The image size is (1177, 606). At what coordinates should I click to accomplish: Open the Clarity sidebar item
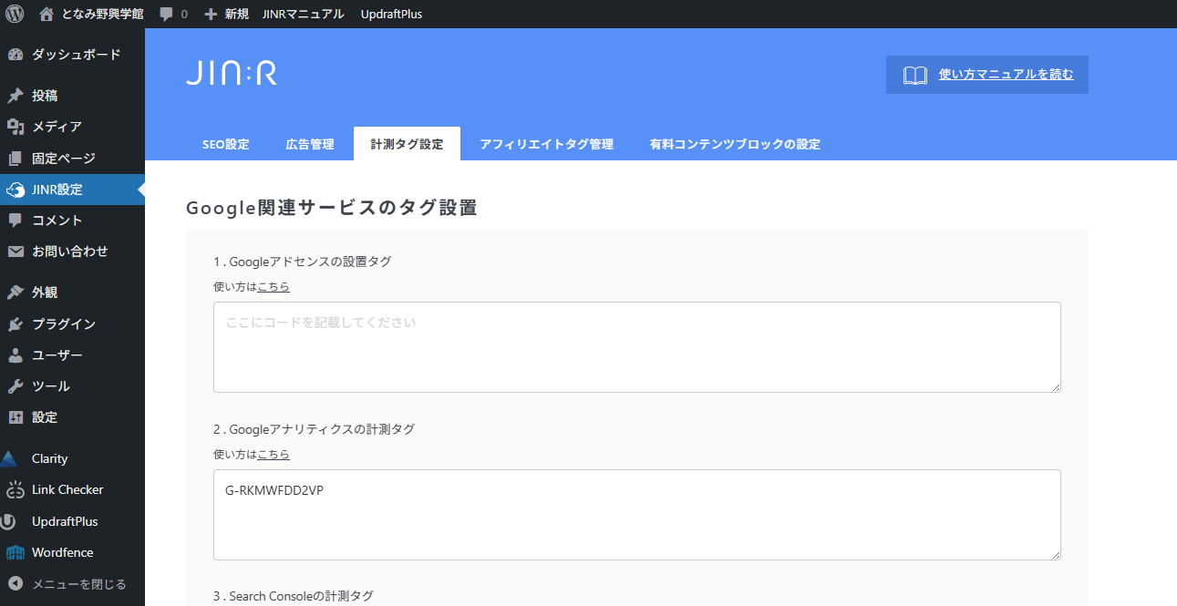point(49,458)
